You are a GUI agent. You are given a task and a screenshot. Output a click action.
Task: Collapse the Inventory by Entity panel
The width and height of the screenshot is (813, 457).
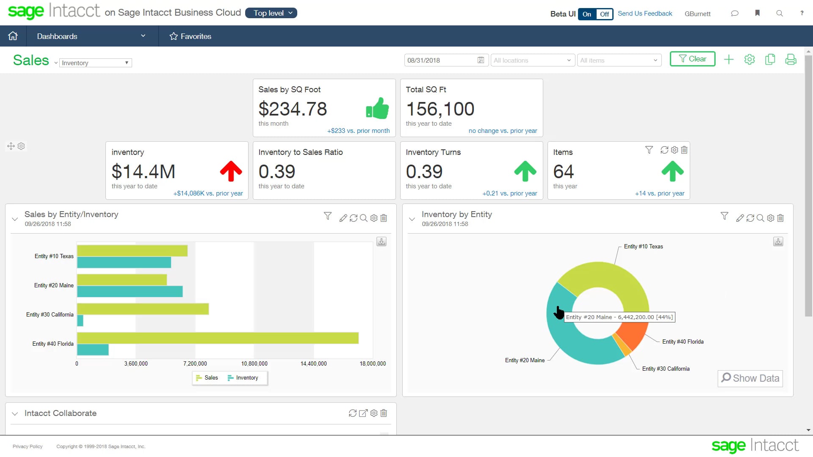tap(412, 219)
